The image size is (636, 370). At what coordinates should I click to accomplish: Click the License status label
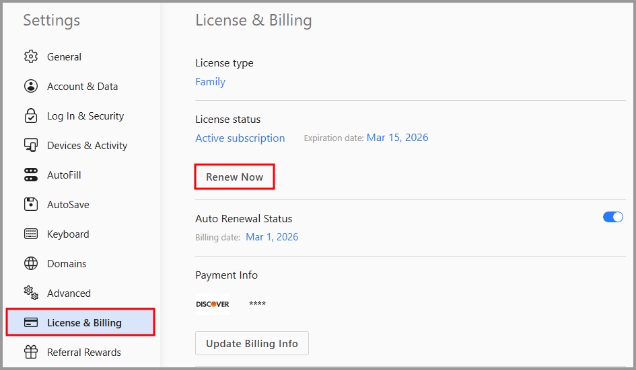[x=228, y=120]
